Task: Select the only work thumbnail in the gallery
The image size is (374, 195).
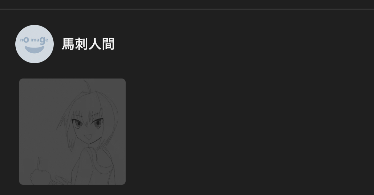Action: (72, 131)
